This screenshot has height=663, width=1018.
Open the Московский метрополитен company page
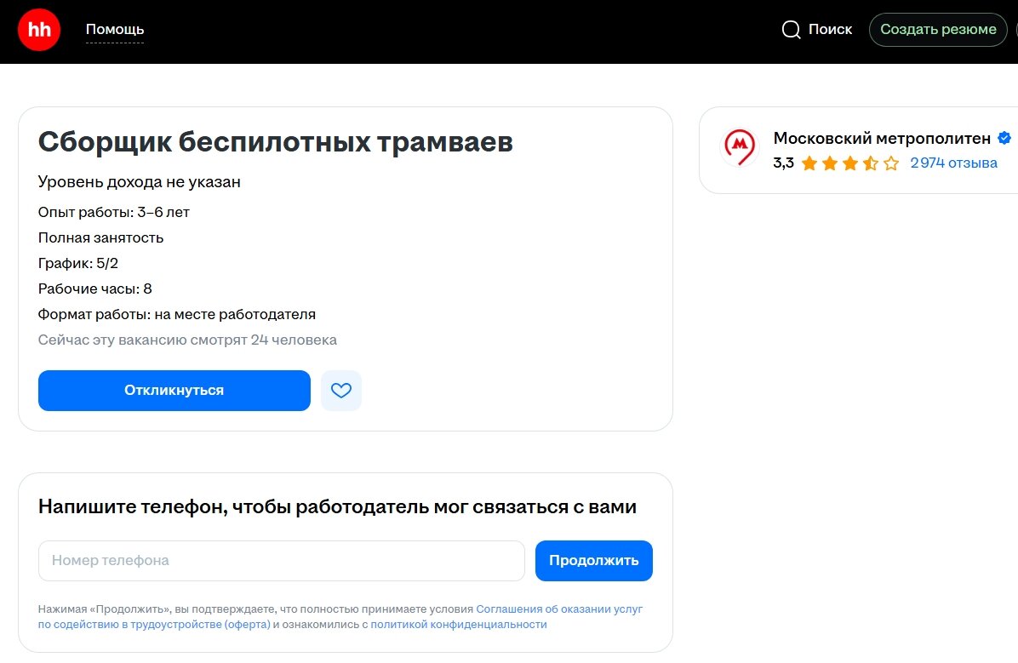(882, 139)
